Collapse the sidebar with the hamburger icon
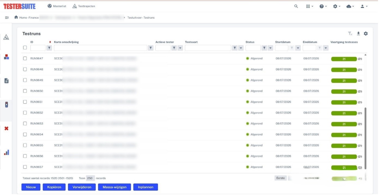Screen dimensions: 379x195 click(7, 17)
